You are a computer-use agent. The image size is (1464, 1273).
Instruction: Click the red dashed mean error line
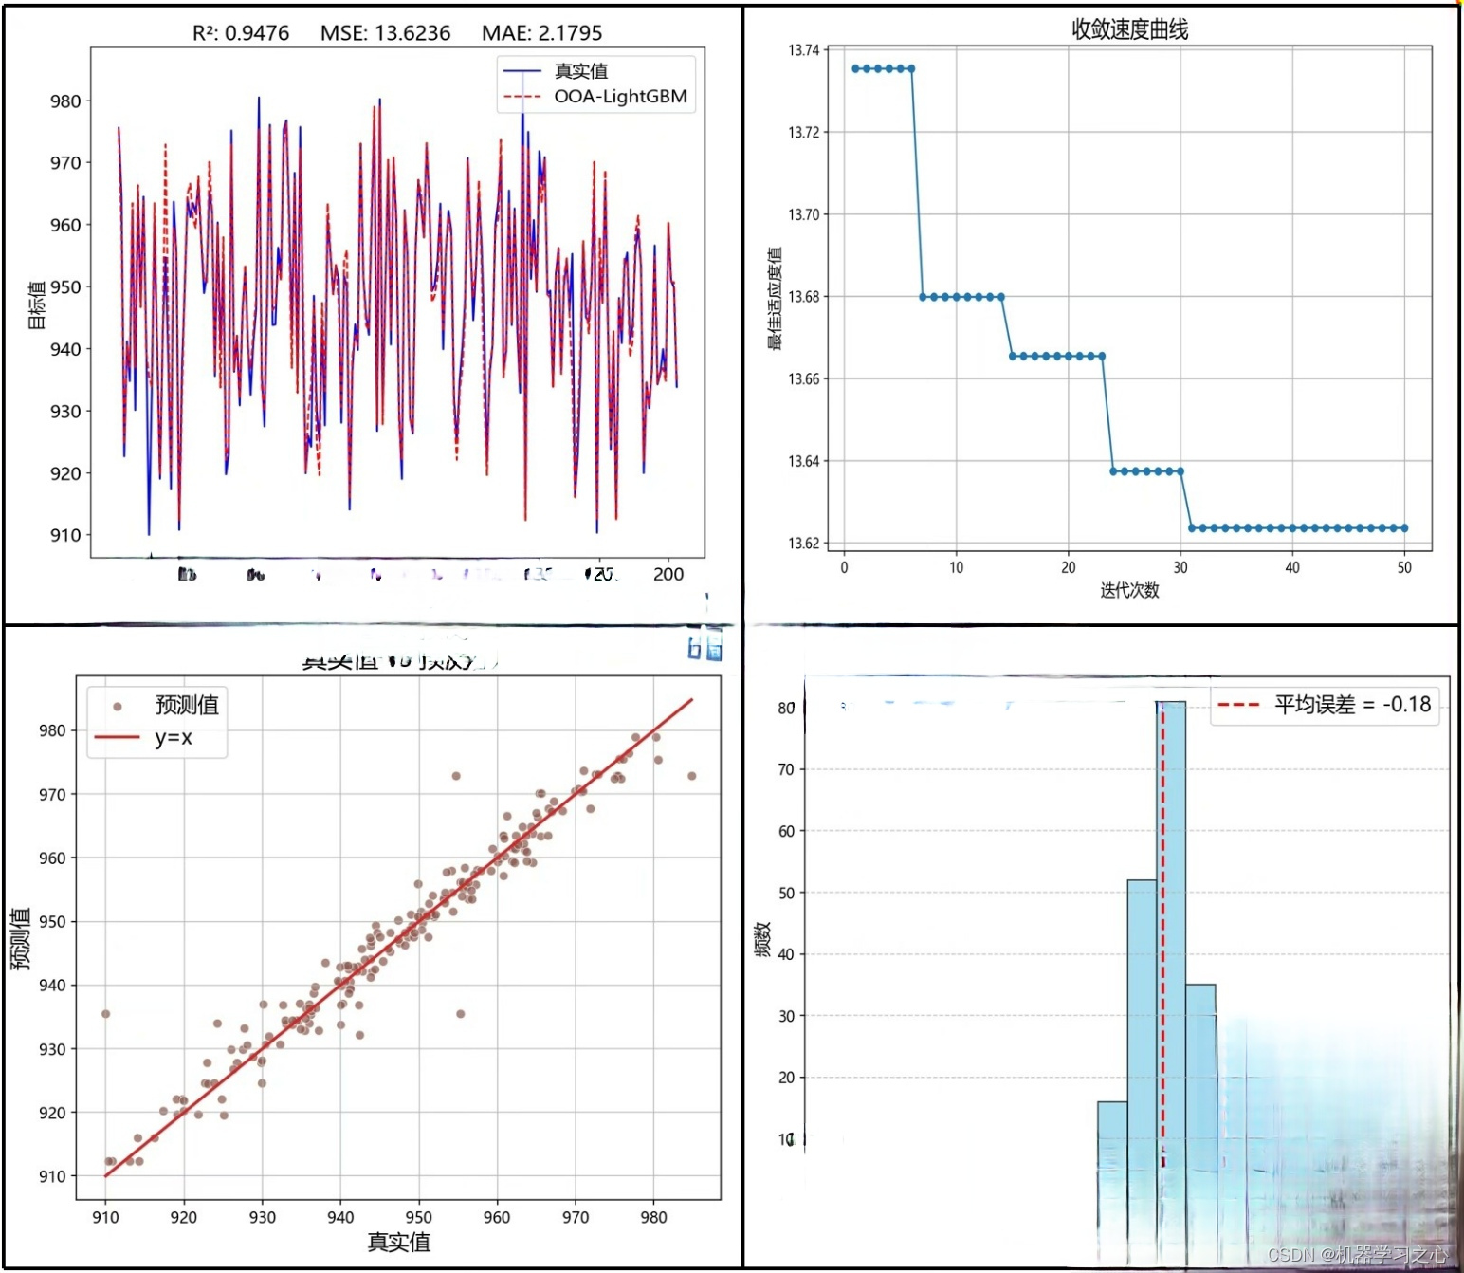click(x=1163, y=934)
